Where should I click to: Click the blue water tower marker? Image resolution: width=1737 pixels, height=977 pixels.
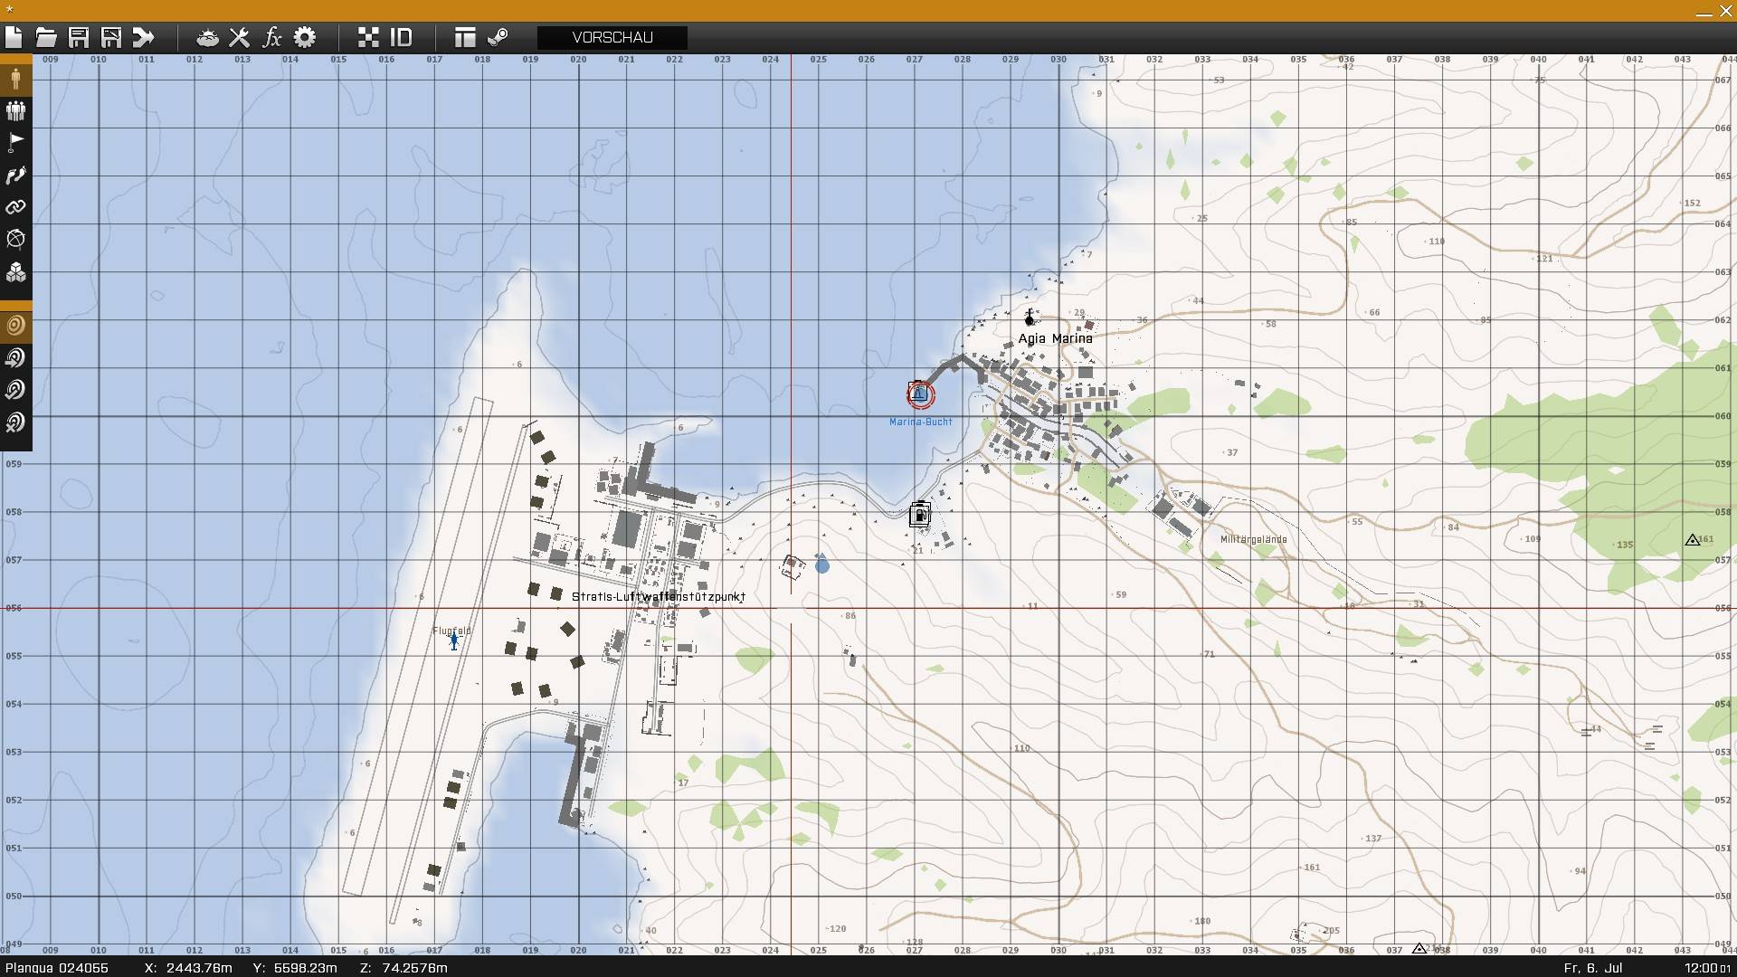tap(821, 564)
